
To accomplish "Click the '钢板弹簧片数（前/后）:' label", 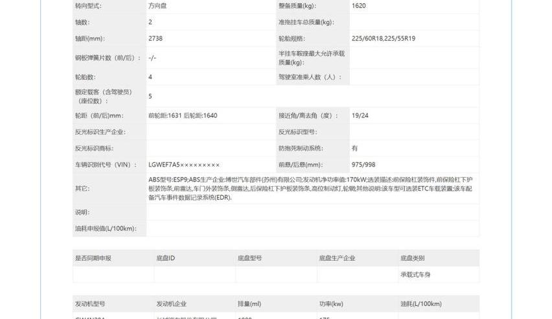I will point(108,58).
